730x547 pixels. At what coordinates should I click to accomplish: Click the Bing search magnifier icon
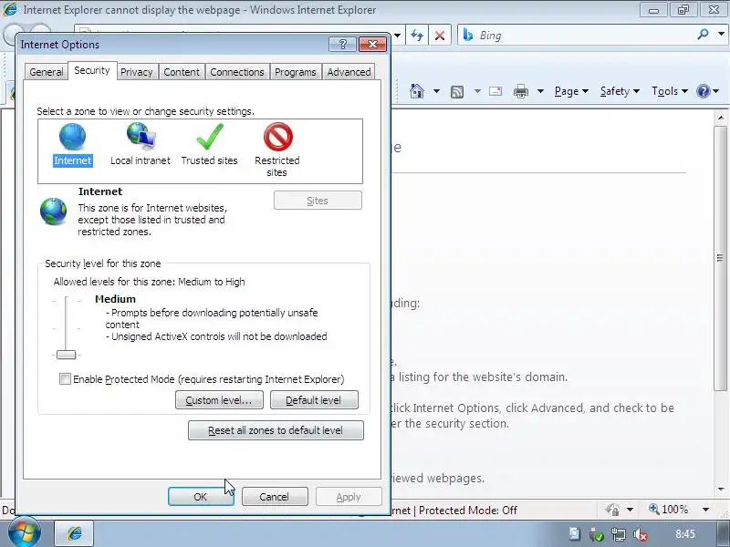click(x=703, y=35)
